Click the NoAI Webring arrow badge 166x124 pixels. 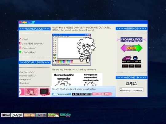pos(131,48)
